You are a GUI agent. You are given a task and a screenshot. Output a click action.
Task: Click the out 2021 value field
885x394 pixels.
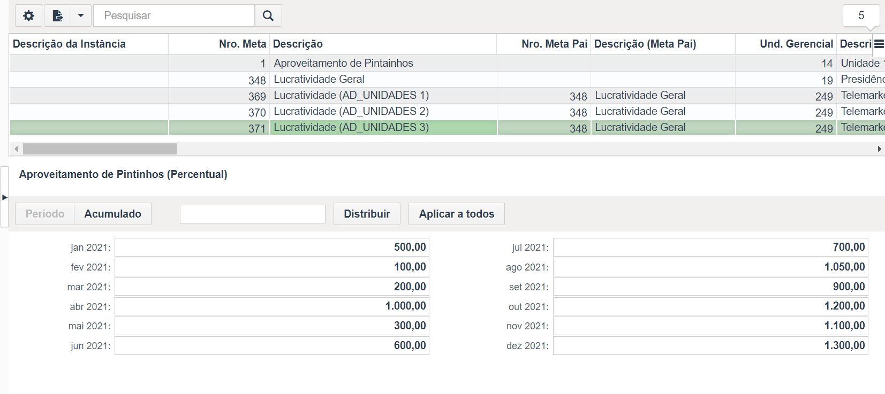pyautogui.click(x=710, y=306)
